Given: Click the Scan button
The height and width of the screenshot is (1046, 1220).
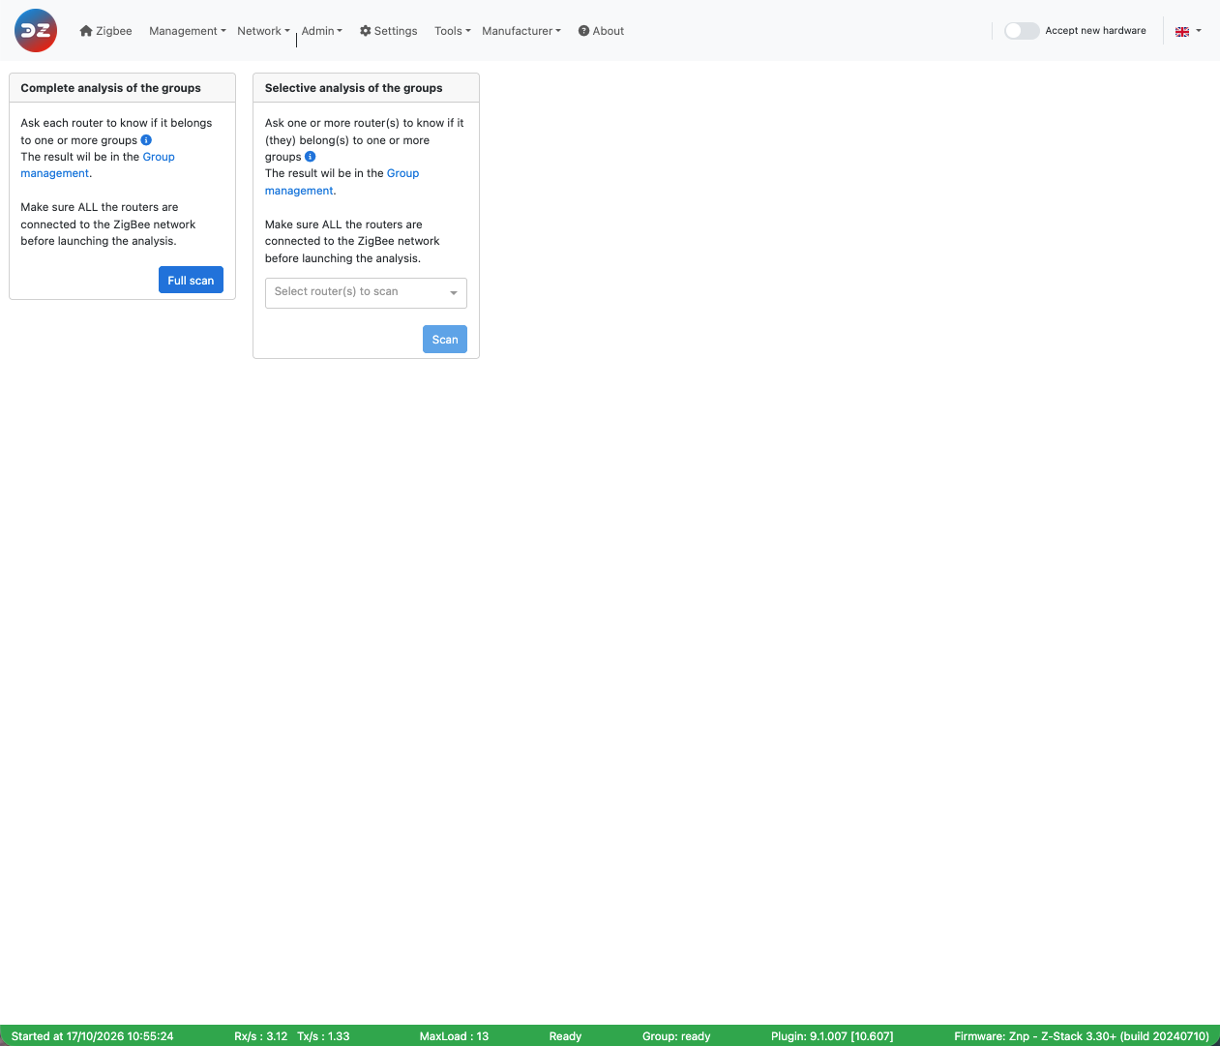Looking at the screenshot, I should coord(445,339).
